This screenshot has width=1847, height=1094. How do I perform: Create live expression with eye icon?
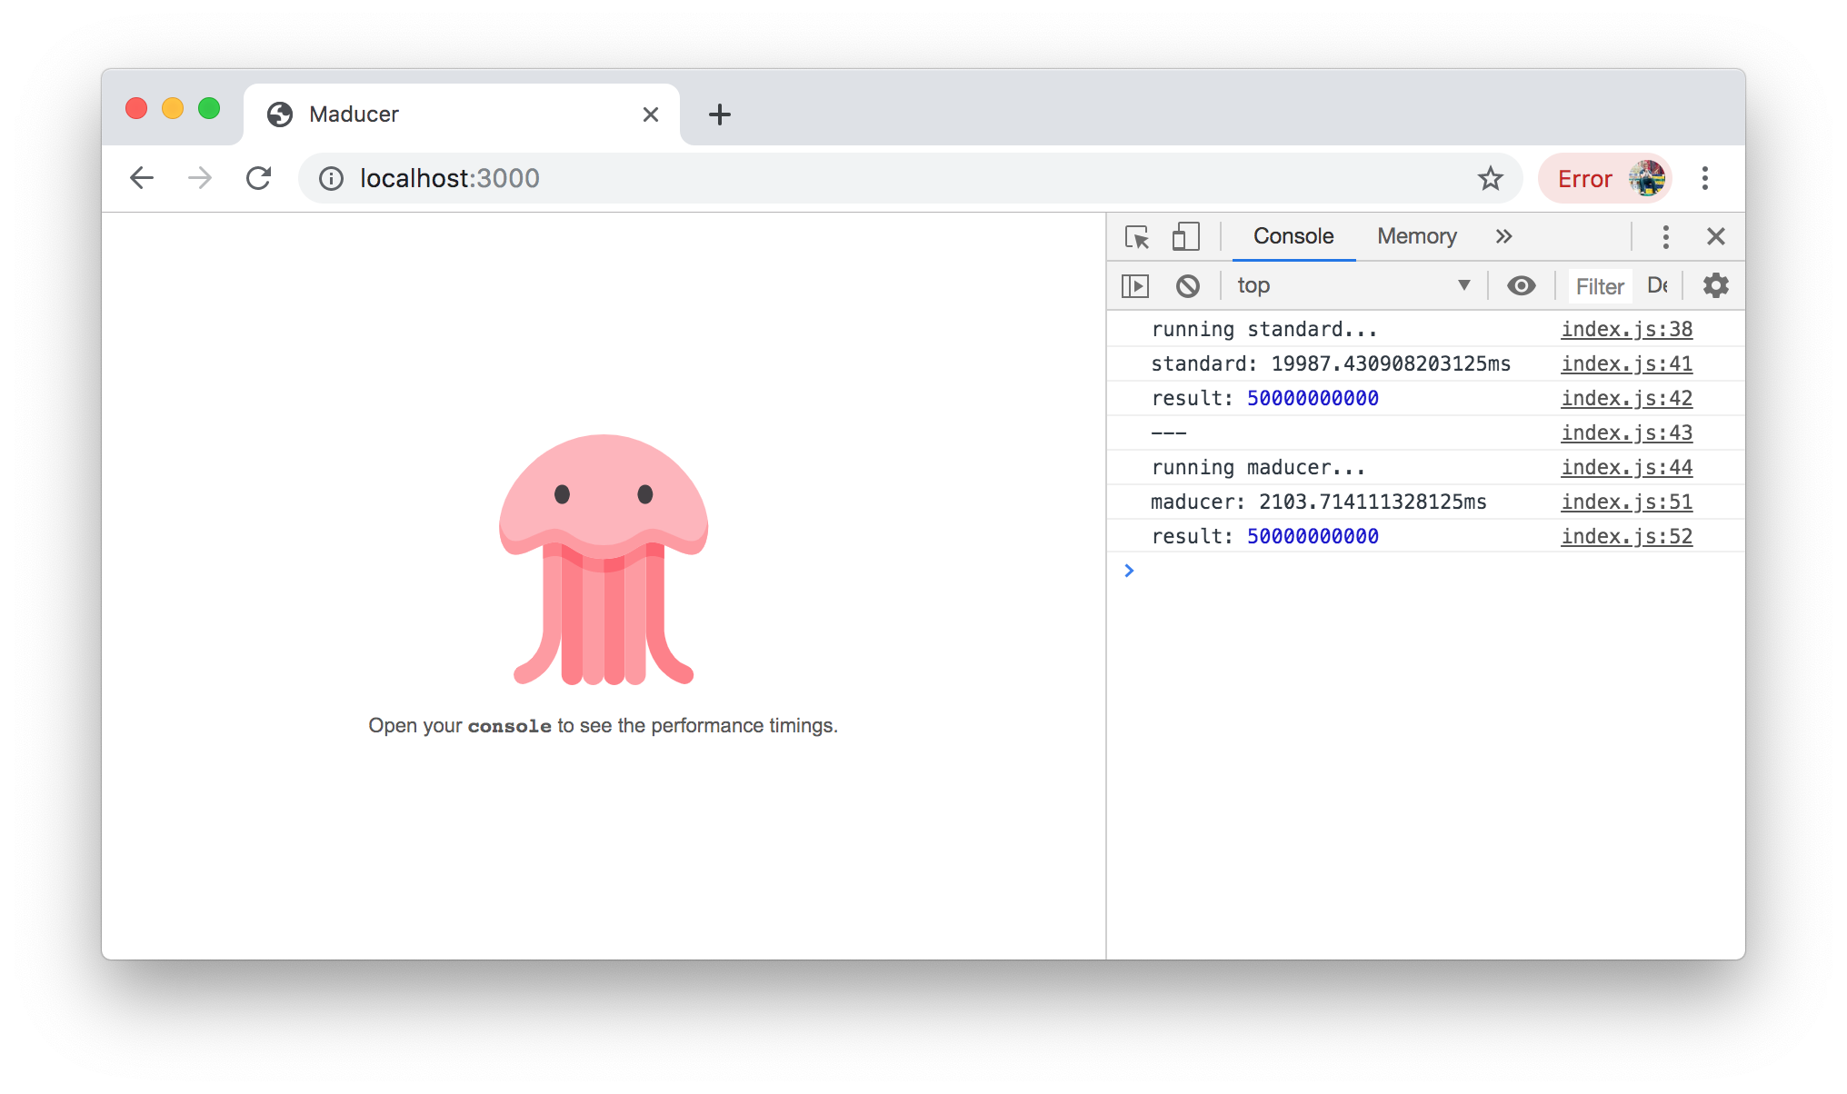tap(1521, 286)
